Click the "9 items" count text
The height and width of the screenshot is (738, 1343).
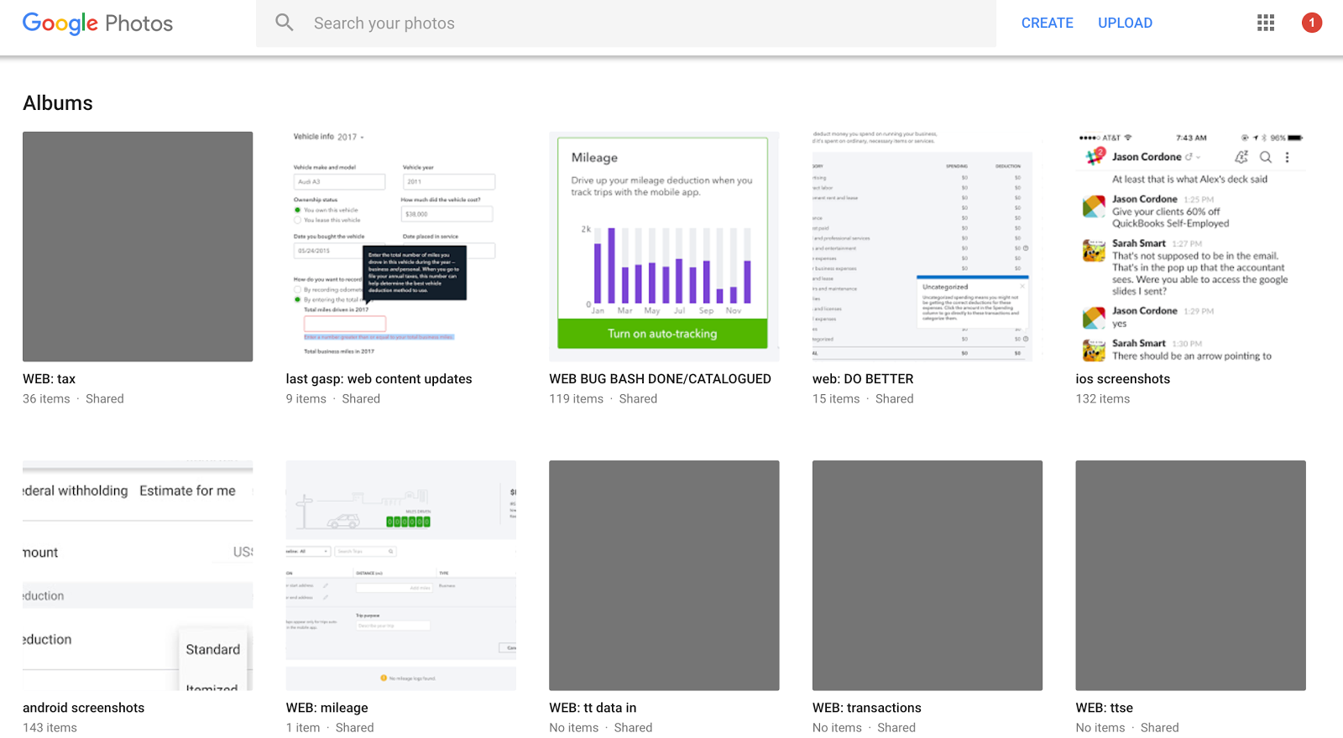306,399
